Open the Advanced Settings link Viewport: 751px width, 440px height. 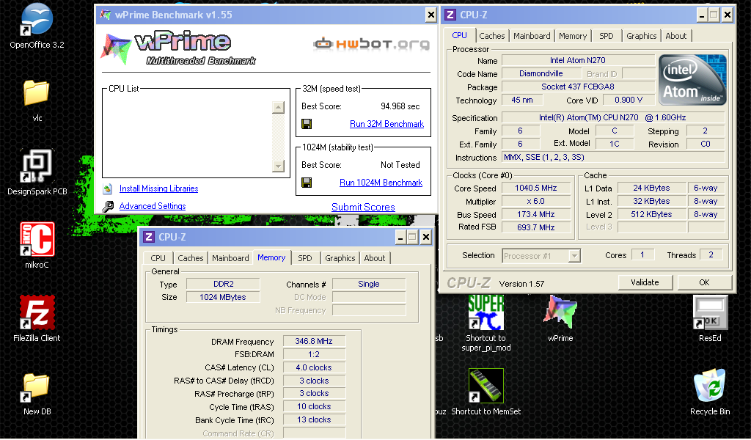(x=153, y=206)
